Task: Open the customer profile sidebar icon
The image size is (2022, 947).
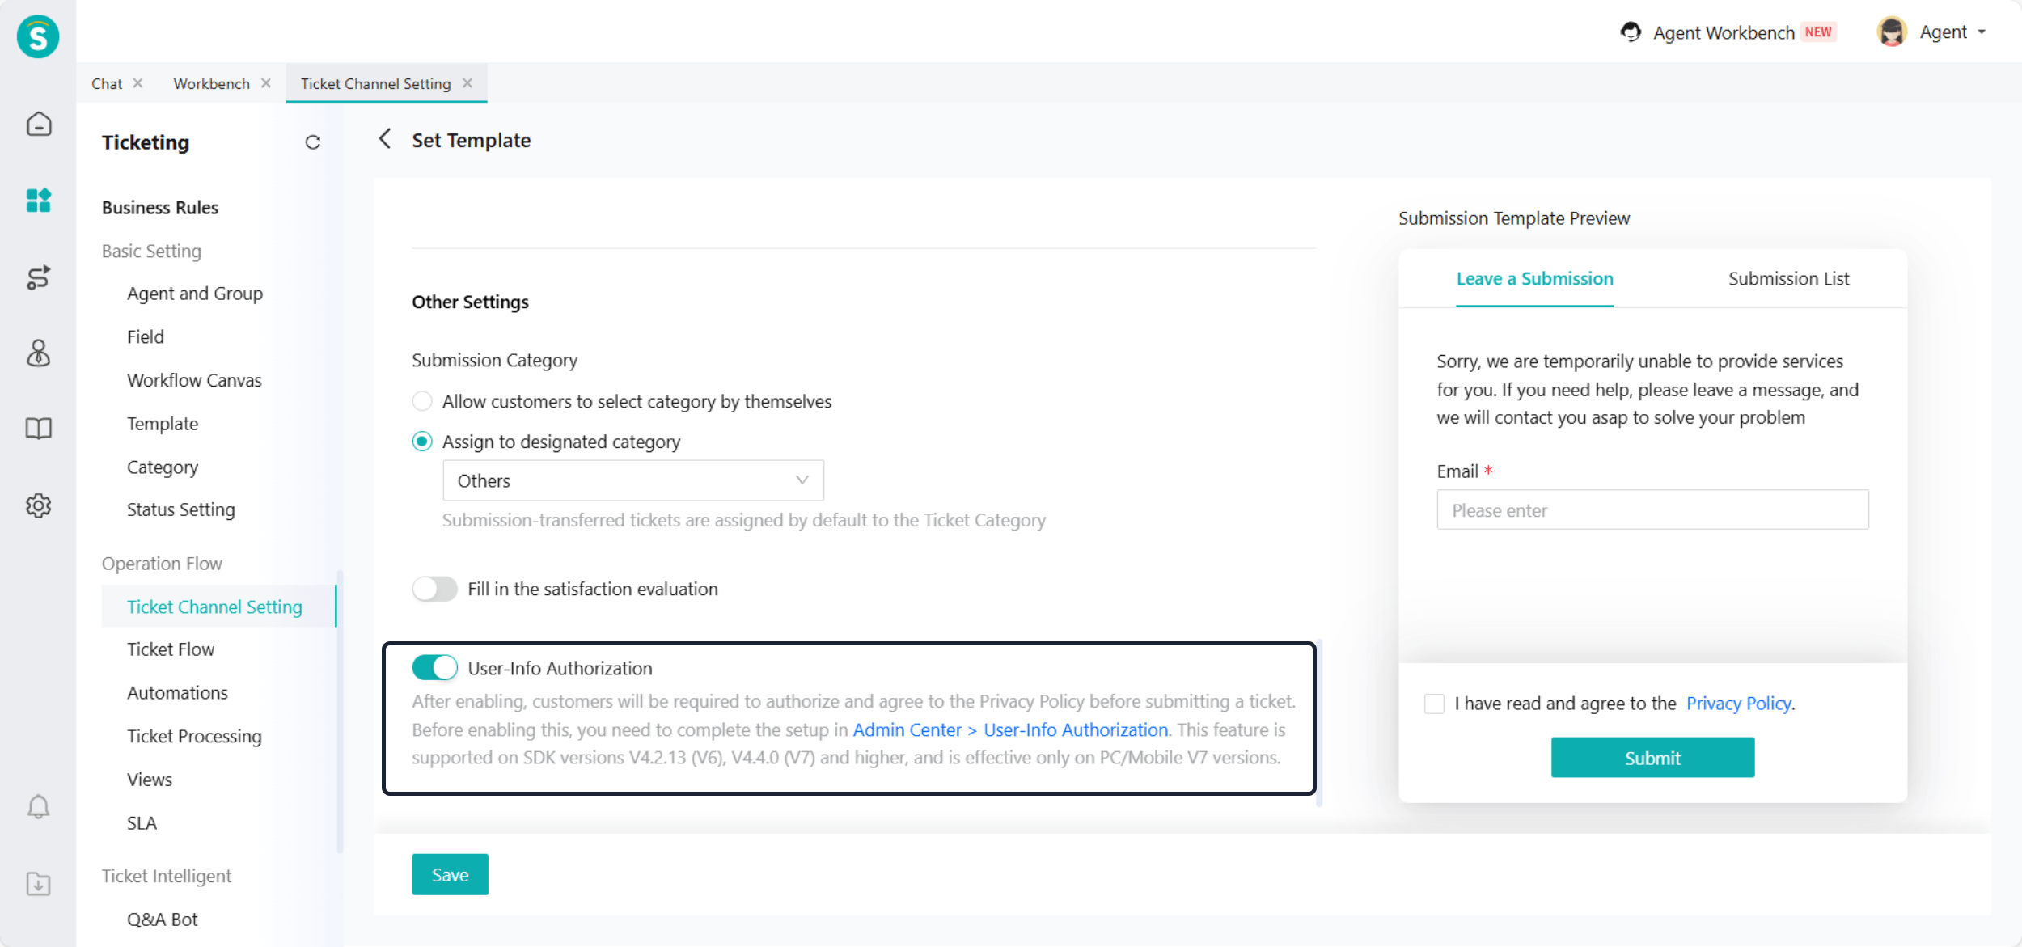Action: point(38,353)
